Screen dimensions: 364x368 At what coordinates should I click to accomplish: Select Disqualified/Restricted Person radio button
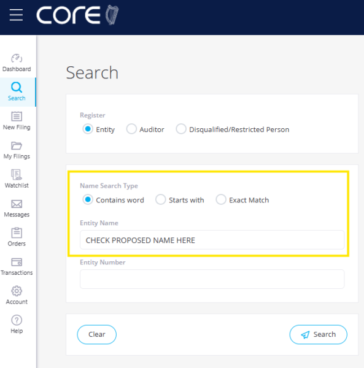pos(181,129)
